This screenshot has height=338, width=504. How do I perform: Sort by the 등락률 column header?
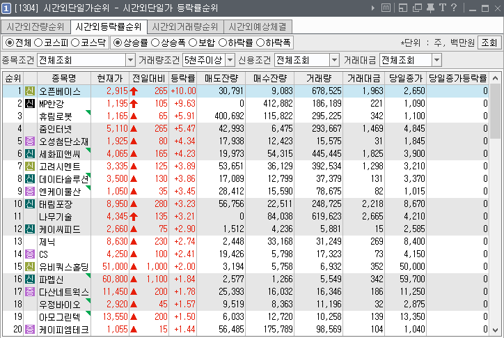182,78
